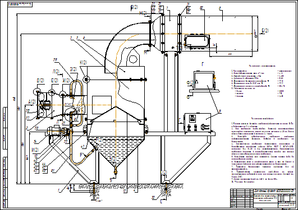Screen dimensions: 298x210
Task: Click the digital display on control cabinet
Action: click(192, 119)
